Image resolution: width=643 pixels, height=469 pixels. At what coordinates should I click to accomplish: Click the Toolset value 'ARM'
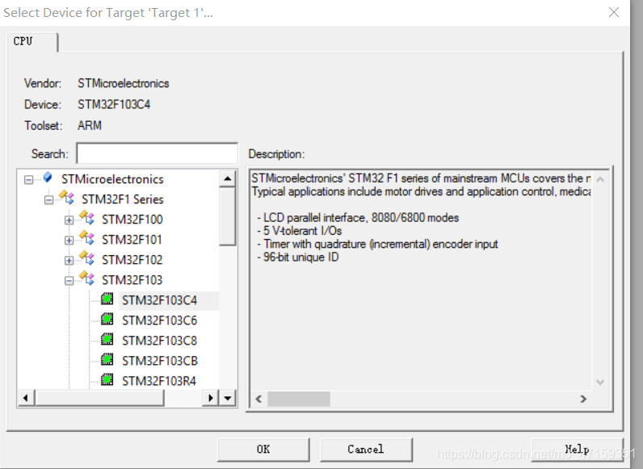pos(90,125)
